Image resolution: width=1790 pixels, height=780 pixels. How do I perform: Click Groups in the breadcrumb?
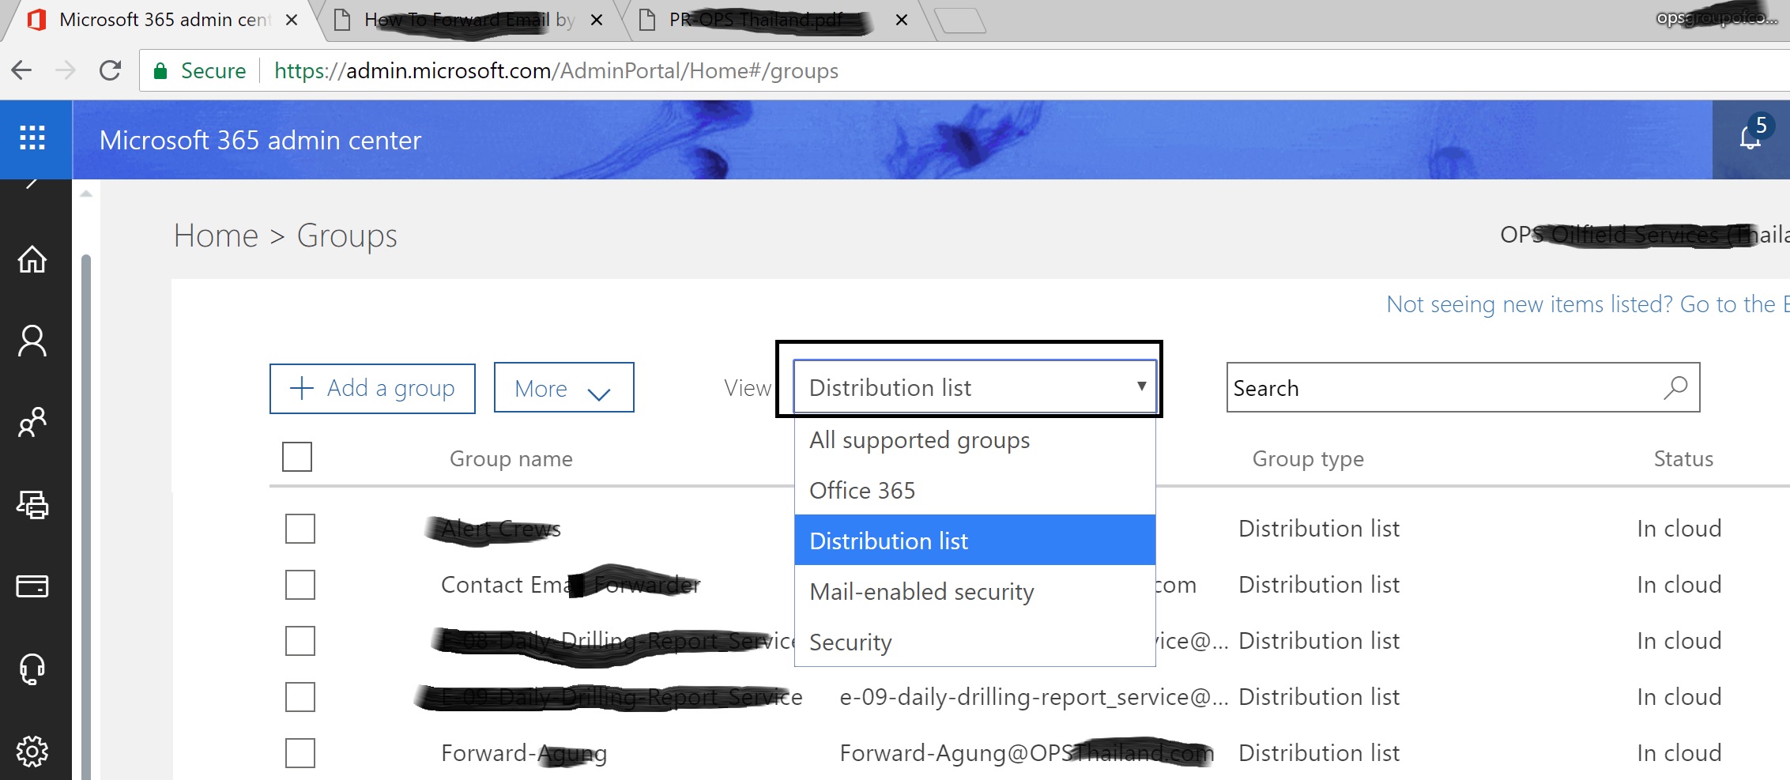347,236
